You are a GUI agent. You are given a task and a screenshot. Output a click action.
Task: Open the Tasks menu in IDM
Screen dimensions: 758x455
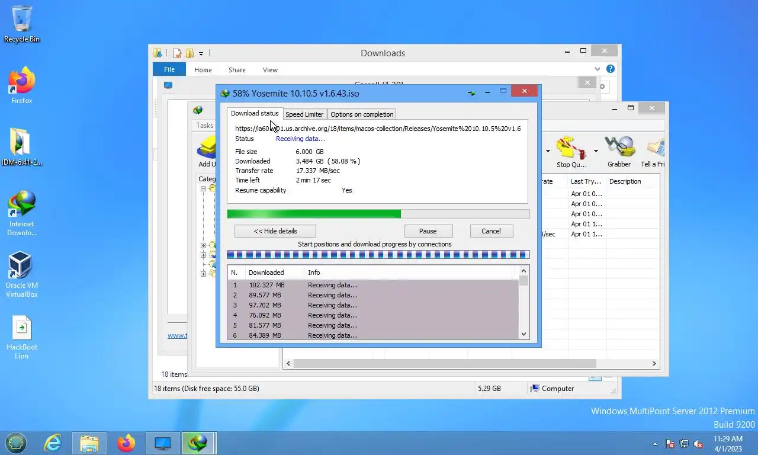(x=204, y=126)
